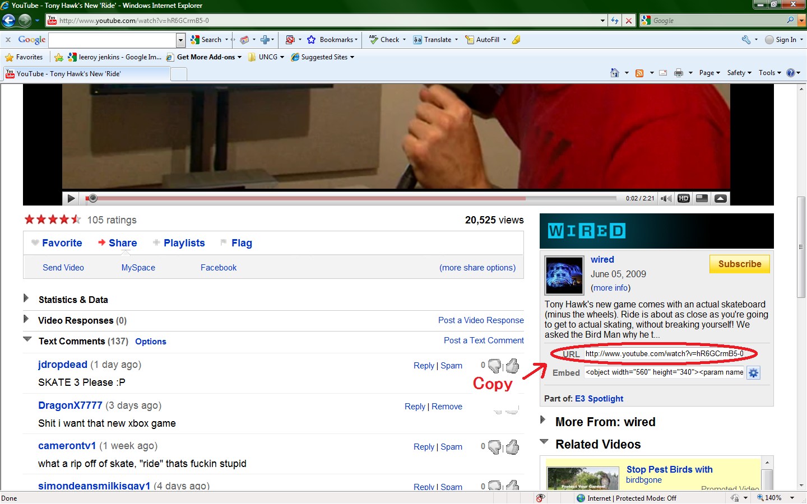
Task: Click thumbs up on camerontv1 comment
Action: point(512,447)
